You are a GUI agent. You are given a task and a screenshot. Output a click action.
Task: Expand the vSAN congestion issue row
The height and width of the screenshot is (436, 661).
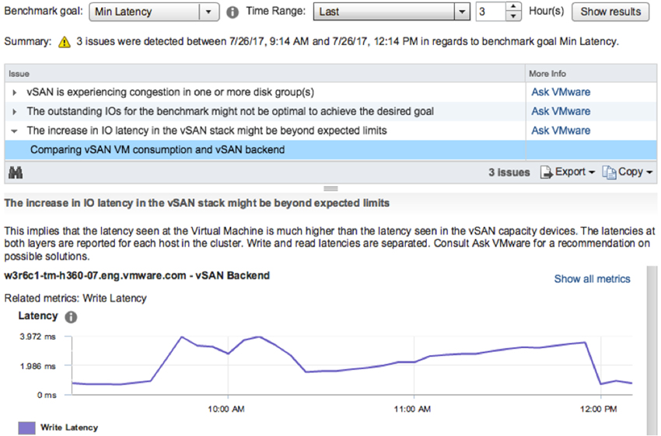(x=14, y=92)
